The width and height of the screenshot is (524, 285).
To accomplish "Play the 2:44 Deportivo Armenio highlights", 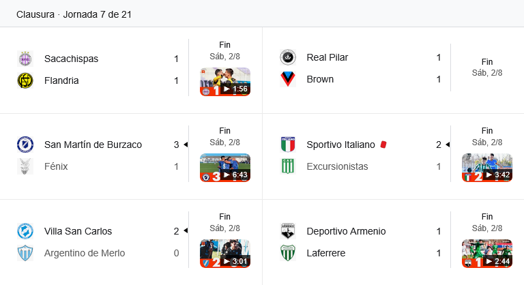I will click(487, 254).
